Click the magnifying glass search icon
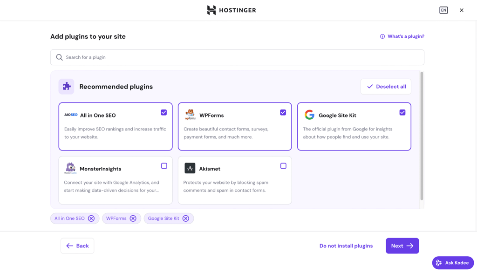The image size is (477, 273). coord(59,57)
